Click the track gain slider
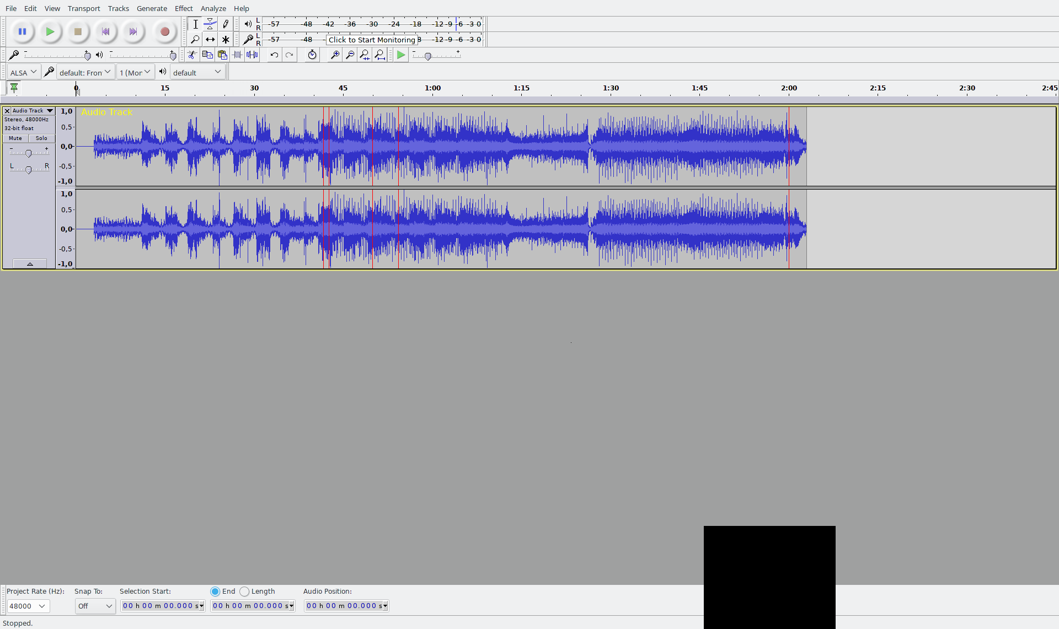The width and height of the screenshot is (1059, 629). point(29,153)
